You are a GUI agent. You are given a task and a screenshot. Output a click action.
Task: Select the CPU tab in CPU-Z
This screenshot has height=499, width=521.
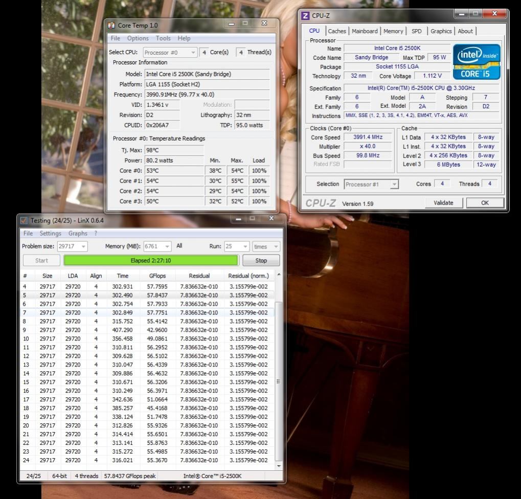314,31
